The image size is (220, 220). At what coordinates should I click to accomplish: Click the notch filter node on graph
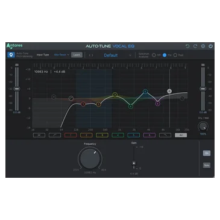tap(54, 97)
